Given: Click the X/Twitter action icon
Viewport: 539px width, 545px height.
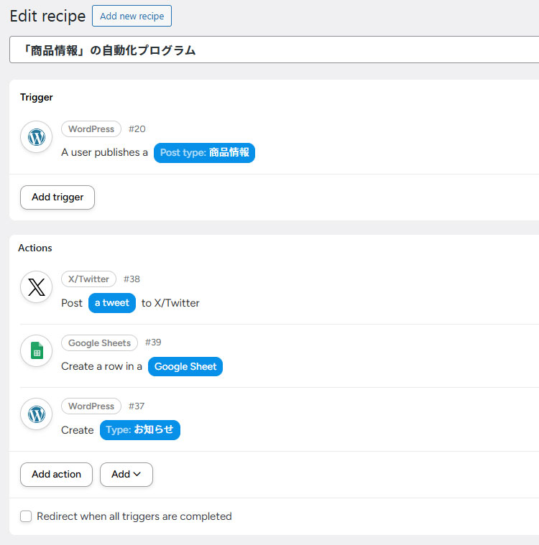Looking at the screenshot, I should coord(36,287).
